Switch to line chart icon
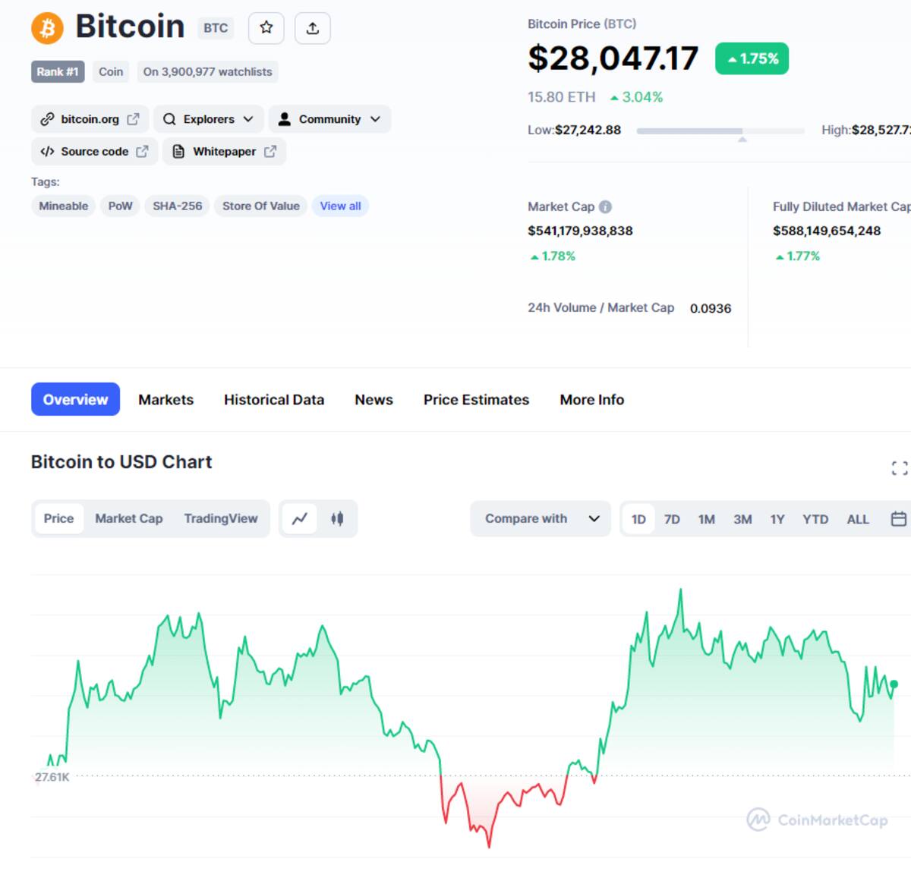The image size is (911, 884). click(x=300, y=518)
